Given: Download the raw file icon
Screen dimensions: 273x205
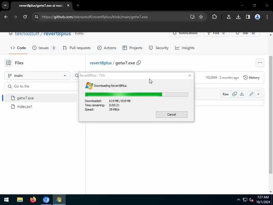Looking at the screenshot, I should [242, 94].
